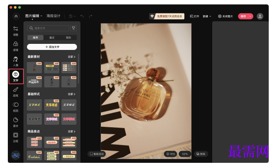Choose beige badge 商品卖点 template
The height and width of the screenshot is (165, 277).
pyautogui.click(x=52, y=142)
